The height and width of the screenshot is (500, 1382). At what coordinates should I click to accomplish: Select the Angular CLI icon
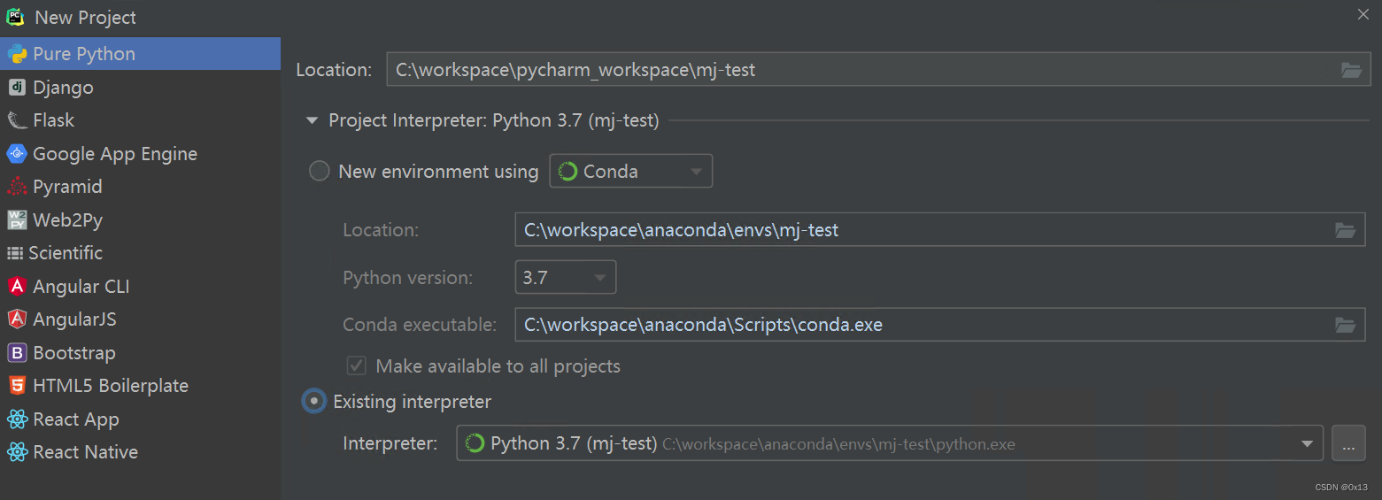[17, 287]
